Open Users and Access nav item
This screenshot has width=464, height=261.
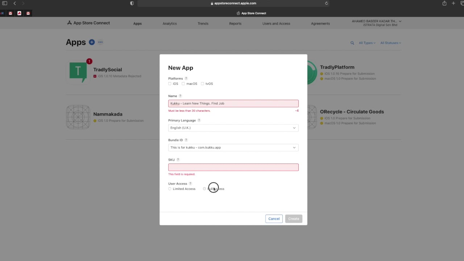click(x=276, y=24)
